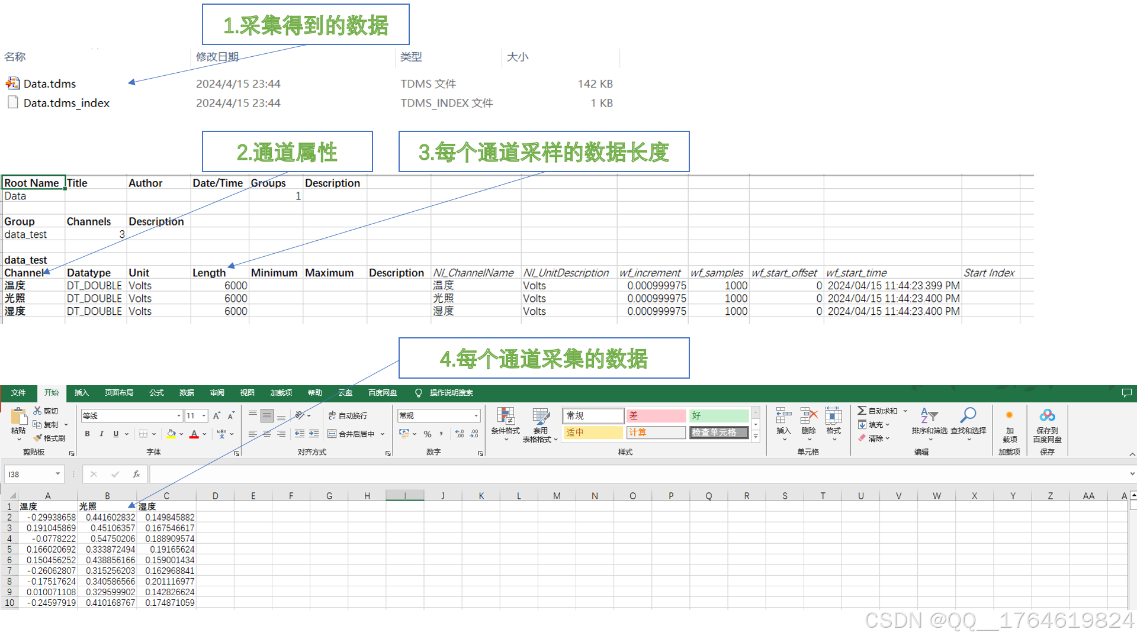Screen dimensions: 1137x639
Task: Toggle bold formatting
Action: 88,434
